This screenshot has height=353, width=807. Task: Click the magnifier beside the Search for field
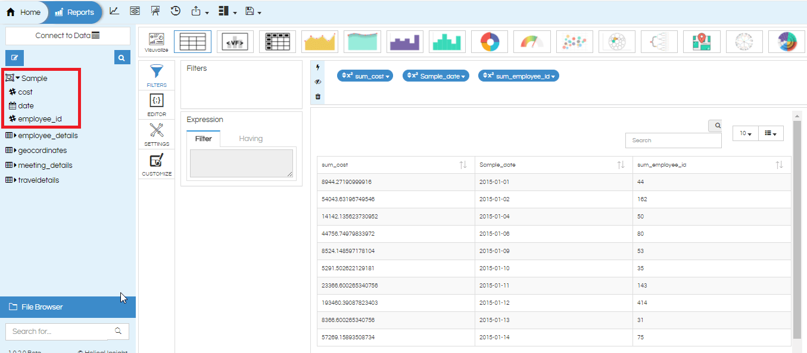(118, 331)
